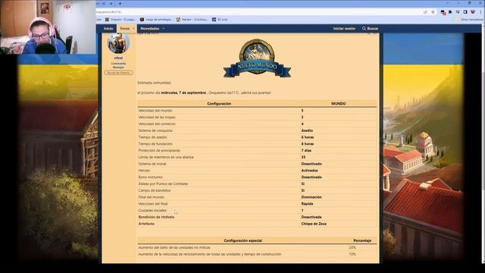Select Límite de miembros en una alianza

click(166, 157)
